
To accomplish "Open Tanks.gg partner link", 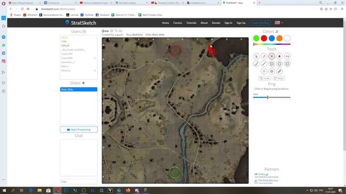I will [263, 174].
